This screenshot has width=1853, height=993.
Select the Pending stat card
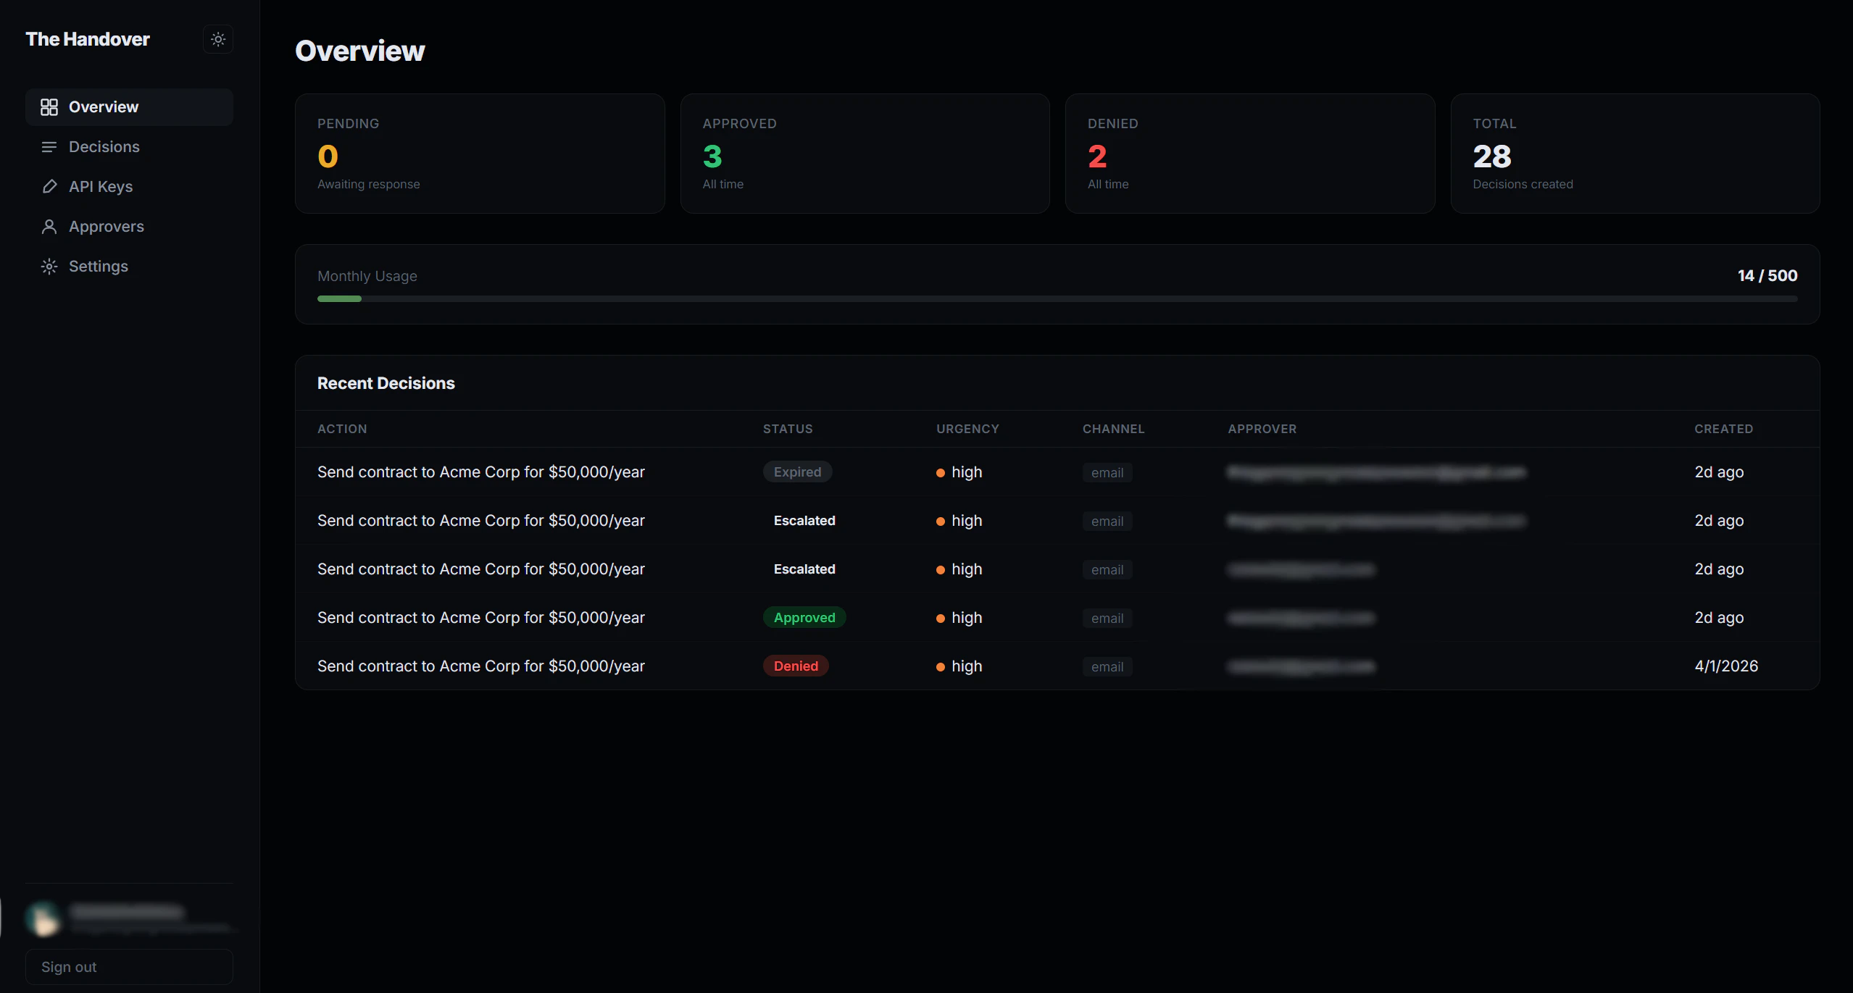click(479, 154)
